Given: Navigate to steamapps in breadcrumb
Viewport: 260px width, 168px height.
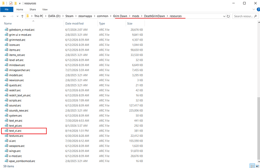Looking at the screenshot, I should click(x=85, y=16).
